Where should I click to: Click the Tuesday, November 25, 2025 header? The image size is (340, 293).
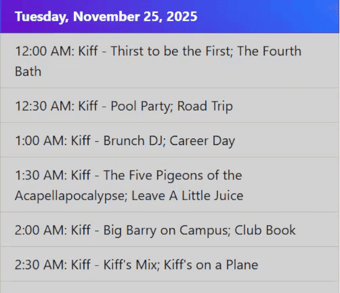coord(106,17)
